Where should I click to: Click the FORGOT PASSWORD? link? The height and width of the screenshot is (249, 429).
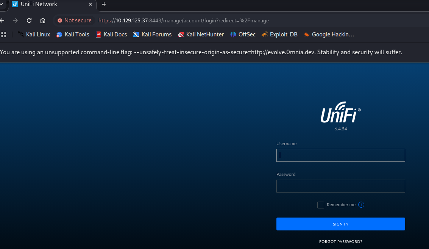(x=341, y=241)
